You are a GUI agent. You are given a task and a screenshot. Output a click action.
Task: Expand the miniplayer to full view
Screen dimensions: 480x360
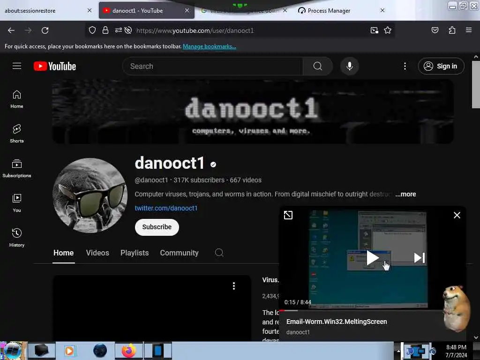pos(288,215)
